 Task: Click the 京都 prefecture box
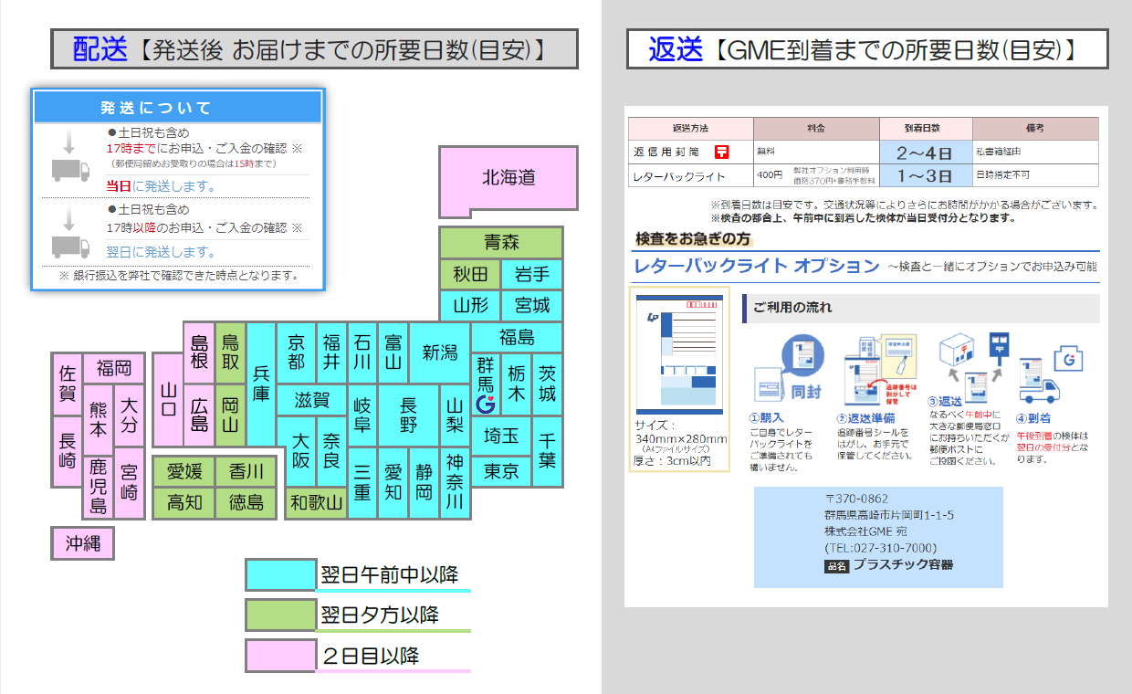pos(296,352)
